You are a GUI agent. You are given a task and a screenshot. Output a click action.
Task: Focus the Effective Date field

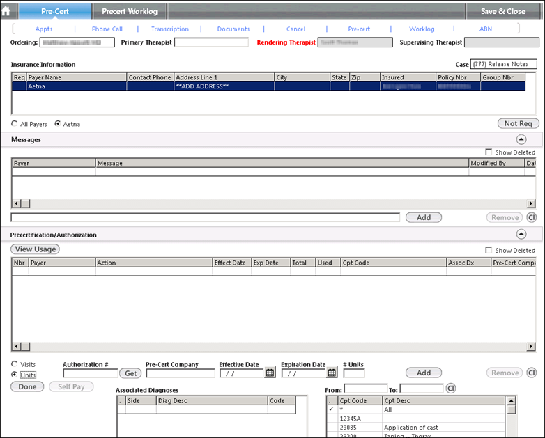(242, 373)
